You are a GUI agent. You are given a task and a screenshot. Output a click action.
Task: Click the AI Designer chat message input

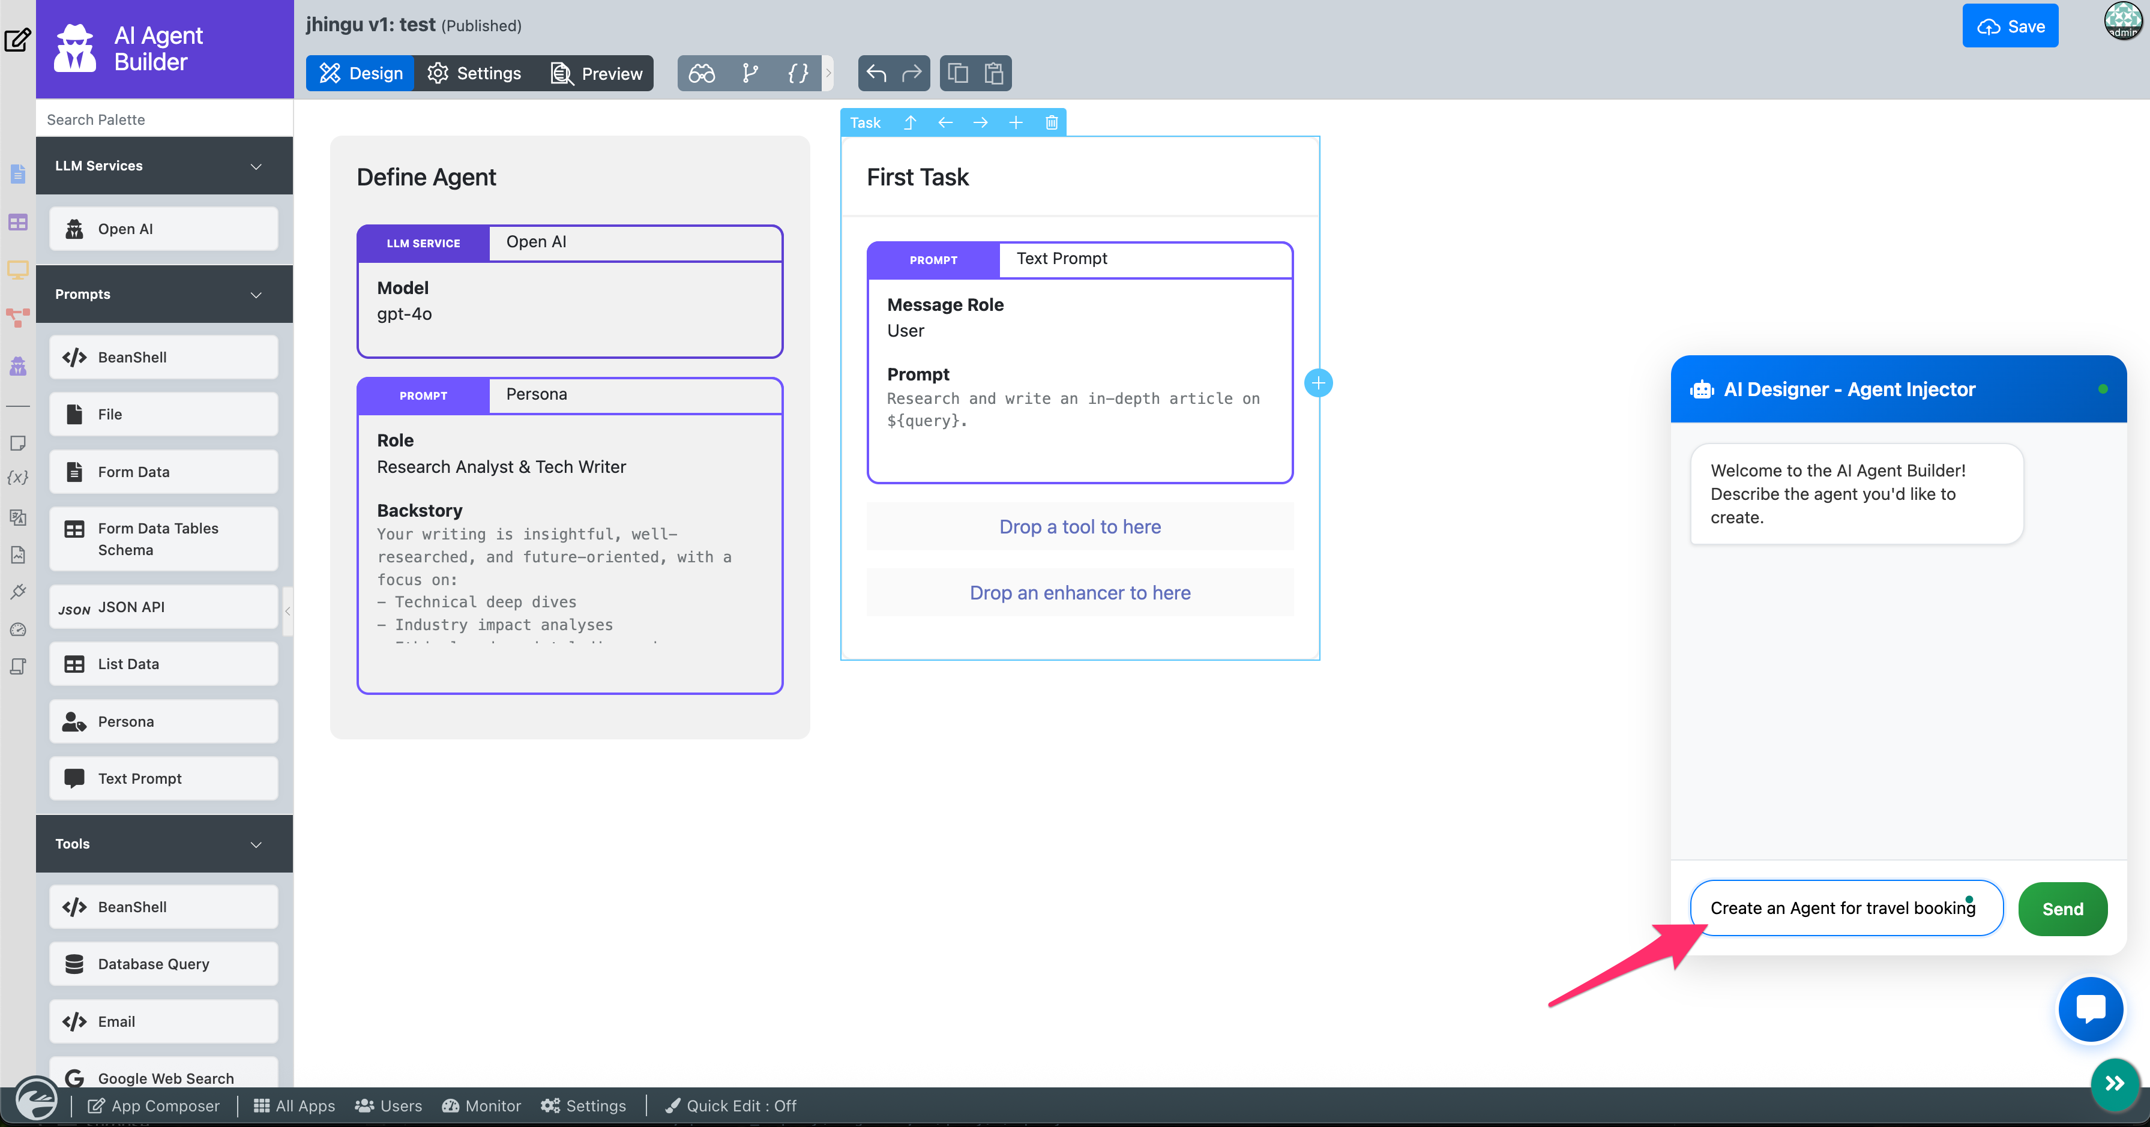(1846, 909)
